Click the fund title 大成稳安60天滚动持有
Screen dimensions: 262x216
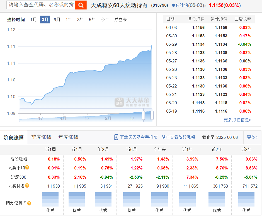point(119,5)
